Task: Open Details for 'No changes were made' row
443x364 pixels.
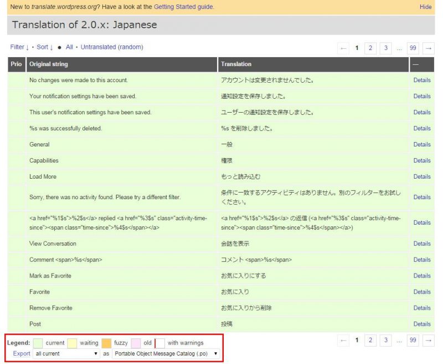Action: coord(422,80)
